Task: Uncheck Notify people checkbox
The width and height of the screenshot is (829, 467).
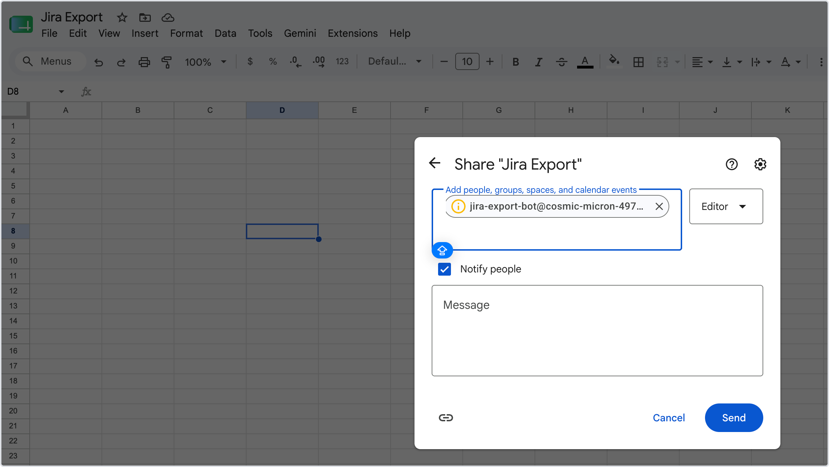Action: click(x=445, y=269)
